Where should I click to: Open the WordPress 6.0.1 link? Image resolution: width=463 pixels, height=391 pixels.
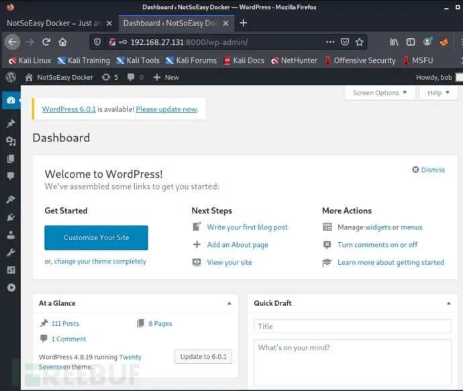pos(69,109)
